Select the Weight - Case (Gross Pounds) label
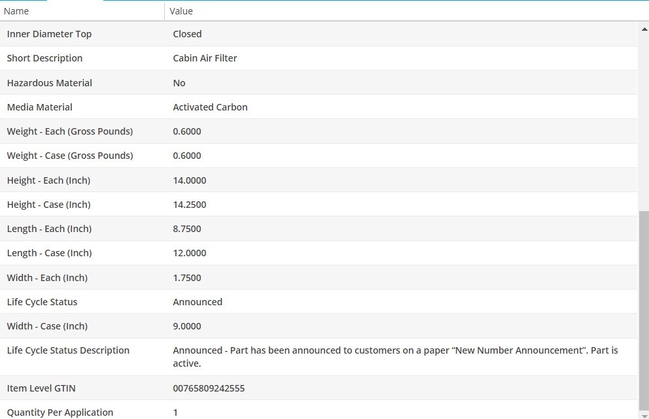The height and width of the screenshot is (419, 649). tap(70, 156)
